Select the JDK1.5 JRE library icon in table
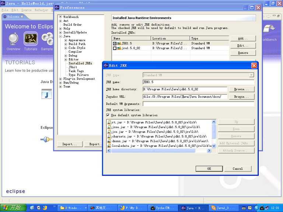This screenshot has height=212, width=283. 119,43
